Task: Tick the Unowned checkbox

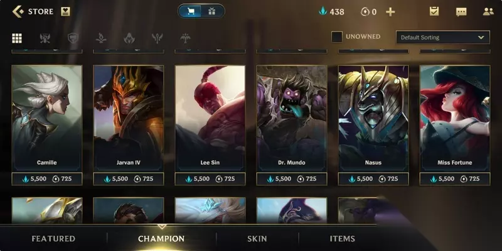Action: pyautogui.click(x=337, y=37)
